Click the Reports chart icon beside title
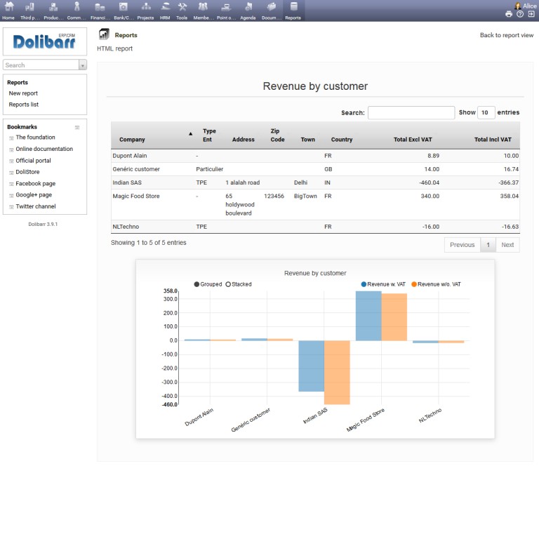 pos(104,34)
